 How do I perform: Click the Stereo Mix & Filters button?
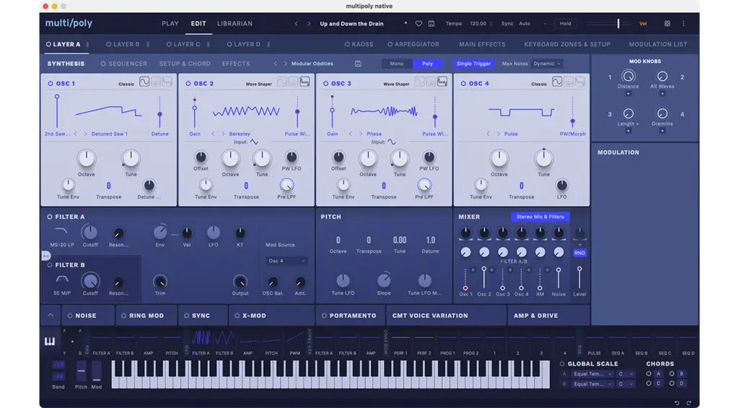[x=540, y=217]
